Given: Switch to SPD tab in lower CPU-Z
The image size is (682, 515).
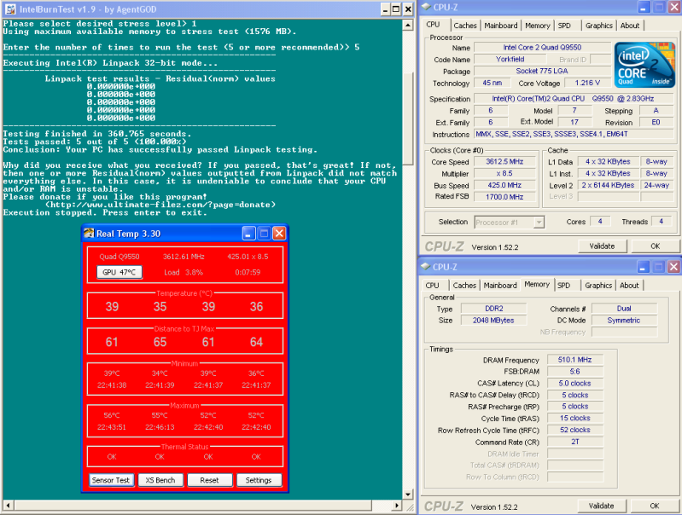Looking at the screenshot, I should point(563,286).
